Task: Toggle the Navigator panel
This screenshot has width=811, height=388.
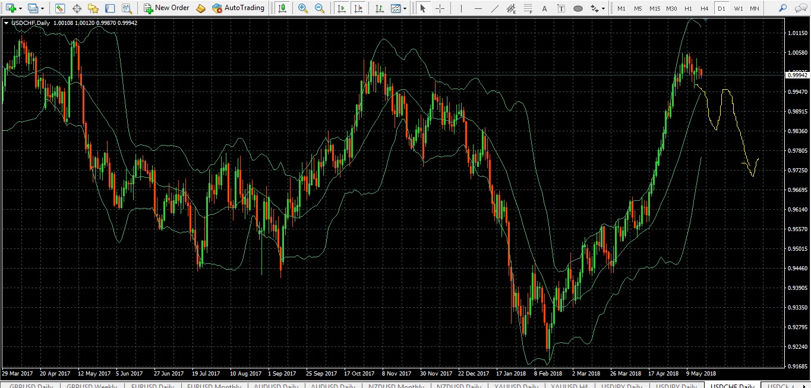Action: tap(93, 8)
